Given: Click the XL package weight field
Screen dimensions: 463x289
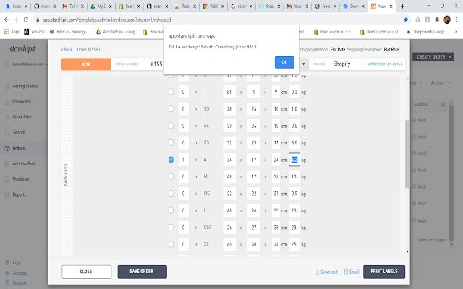Looking at the screenshot, I should (x=294, y=244).
